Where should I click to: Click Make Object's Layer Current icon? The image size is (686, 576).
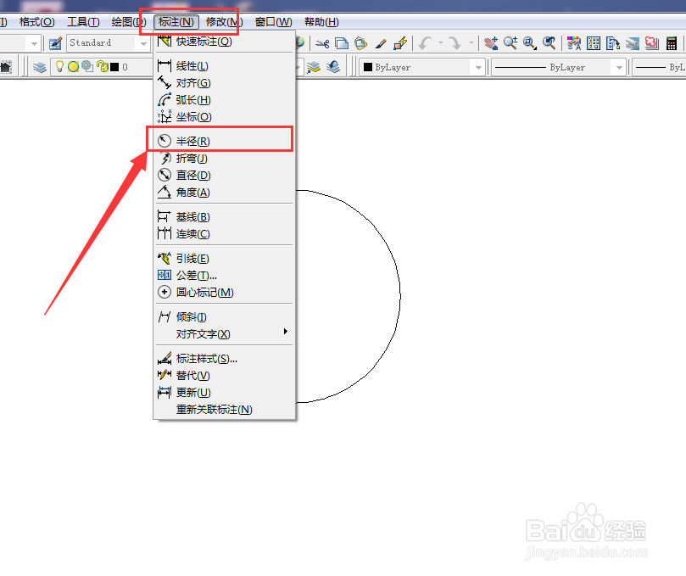click(314, 67)
